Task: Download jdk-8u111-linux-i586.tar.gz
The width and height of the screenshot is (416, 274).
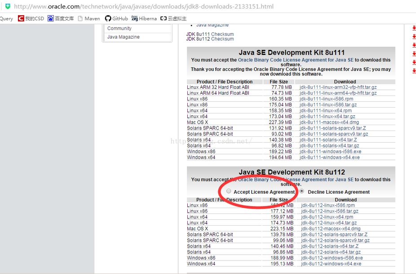Action: (328, 104)
